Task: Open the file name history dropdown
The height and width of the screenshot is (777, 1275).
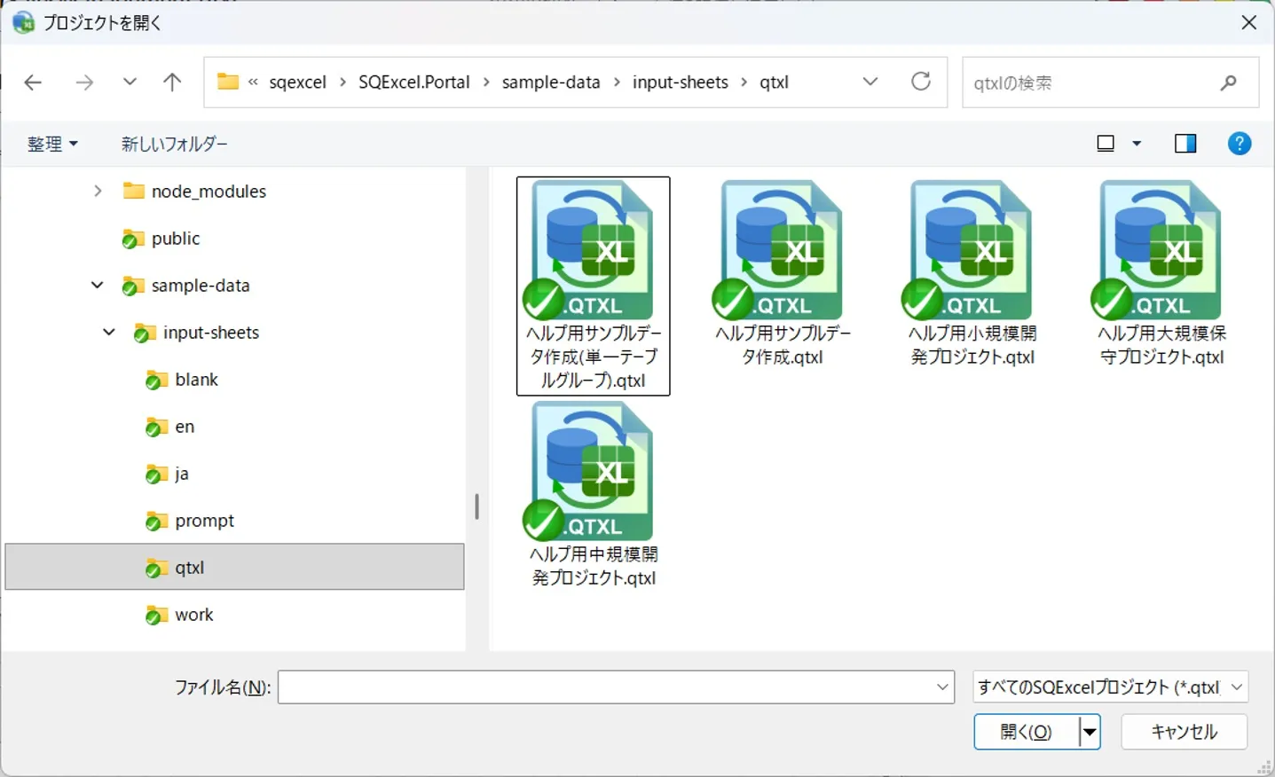Action: click(x=942, y=687)
